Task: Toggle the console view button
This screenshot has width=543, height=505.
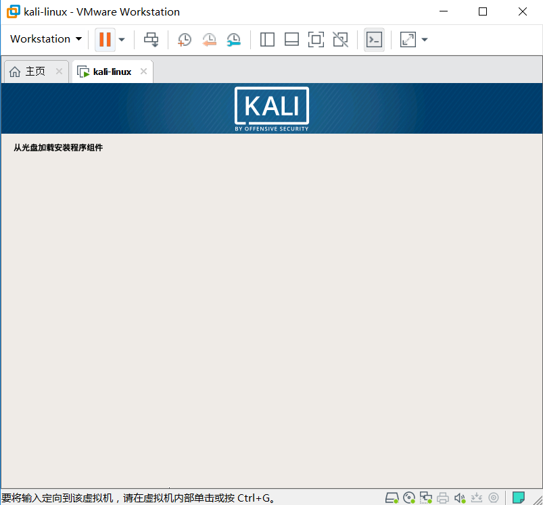Action: point(374,39)
